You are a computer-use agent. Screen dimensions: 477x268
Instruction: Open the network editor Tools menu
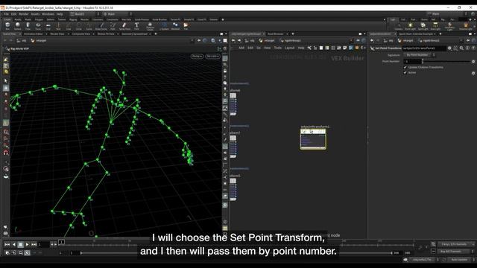tap(277, 48)
